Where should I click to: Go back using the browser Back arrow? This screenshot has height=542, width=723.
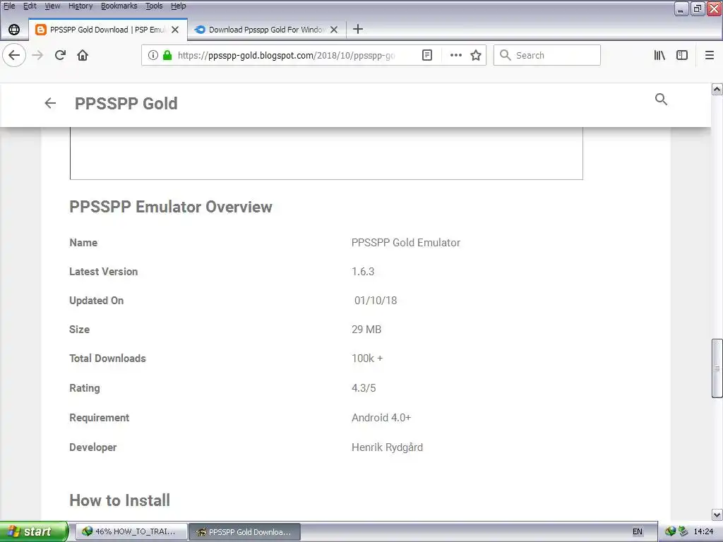point(14,55)
